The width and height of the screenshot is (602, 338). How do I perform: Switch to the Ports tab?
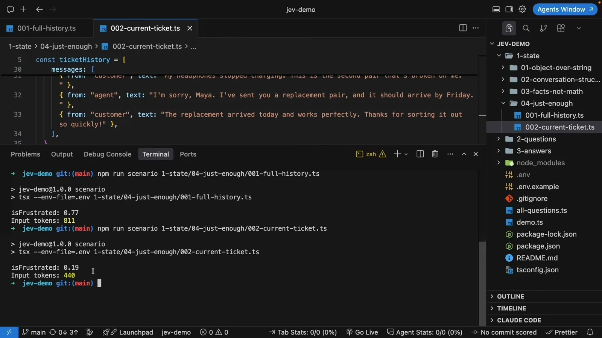coord(188,154)
